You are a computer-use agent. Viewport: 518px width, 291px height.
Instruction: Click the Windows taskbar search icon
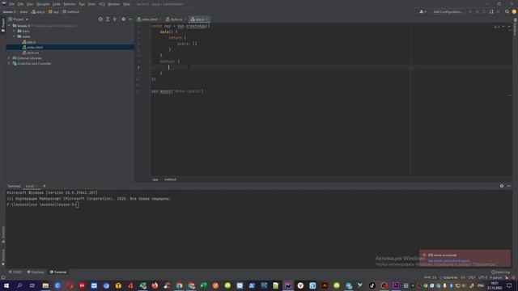point(19,285)
